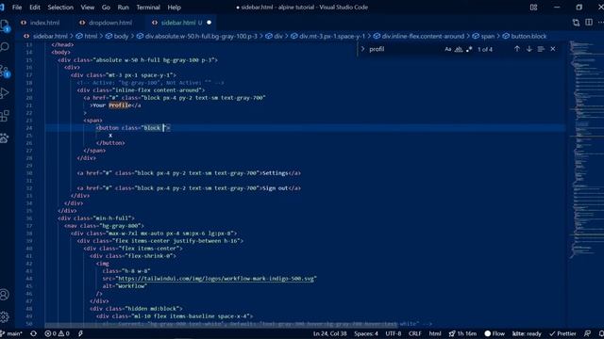Viewport: 604px width, 339px height.
Task: Open the notifications bell in status bar
Action: click(x=601, y=333)
